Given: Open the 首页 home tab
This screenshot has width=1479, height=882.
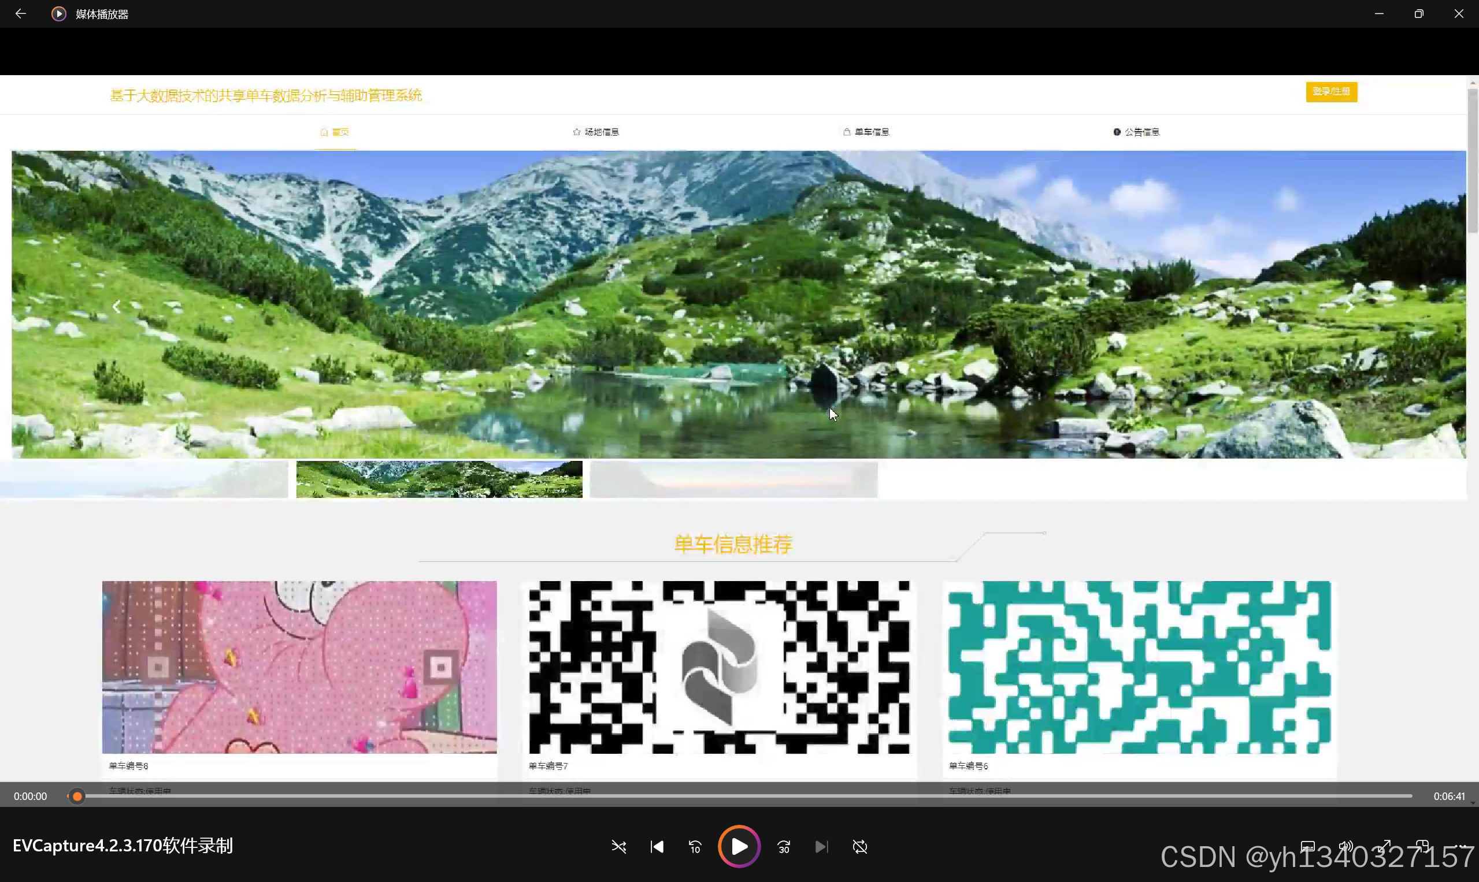Looking at the screenshot, I should (335, 132).
